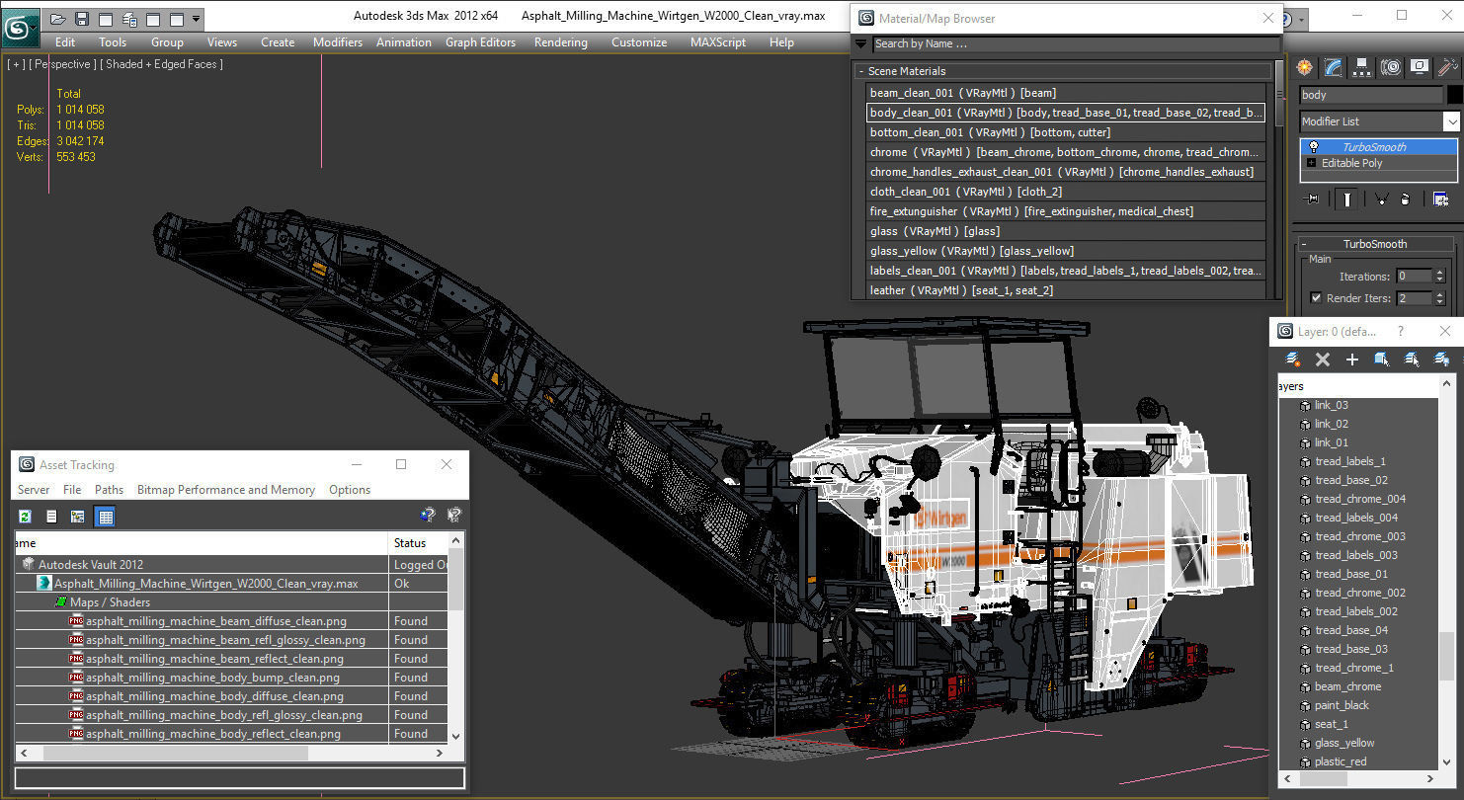Open the Rendering menu

(561, 42)
